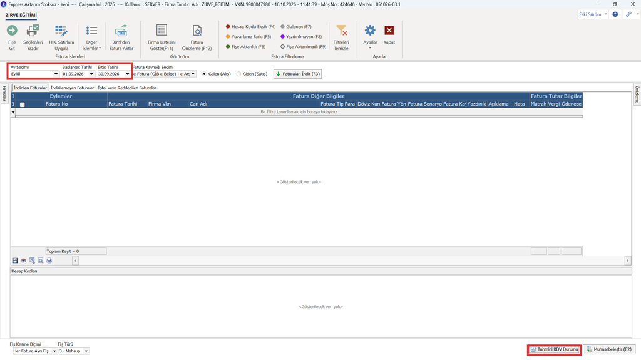Click the Fişe Git icon

click(x=12, y=31)
